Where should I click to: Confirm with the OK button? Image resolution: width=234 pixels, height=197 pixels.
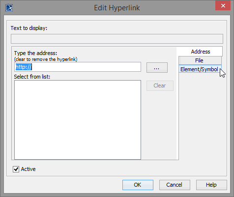tap(138, 185)
